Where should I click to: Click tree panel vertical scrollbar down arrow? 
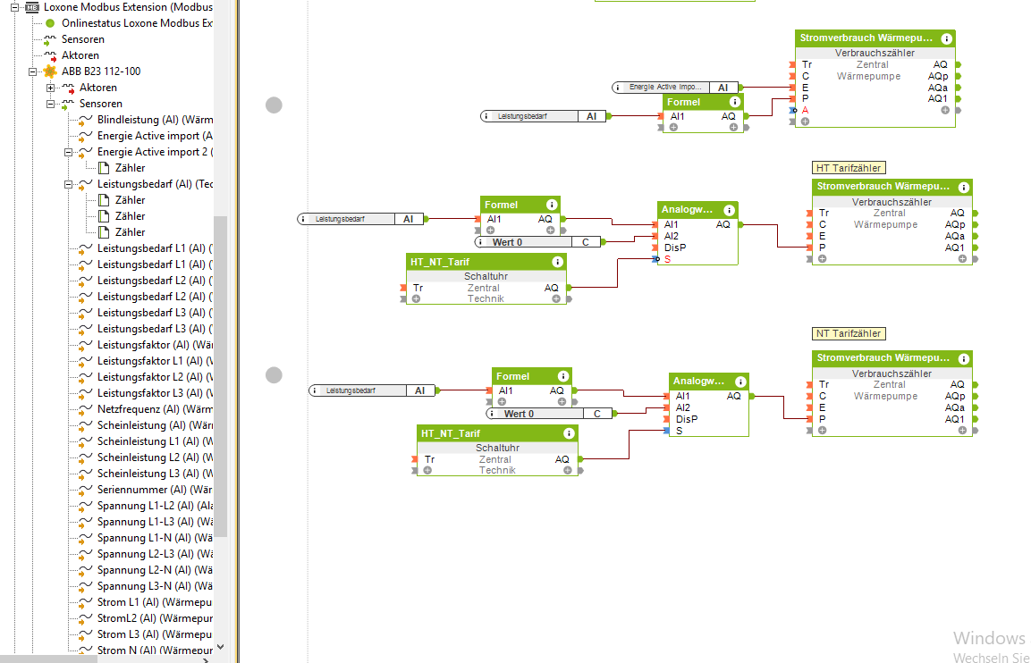tap(221, 647)
